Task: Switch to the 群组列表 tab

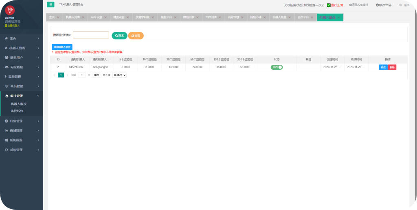Action: click(x=189, y=17)
